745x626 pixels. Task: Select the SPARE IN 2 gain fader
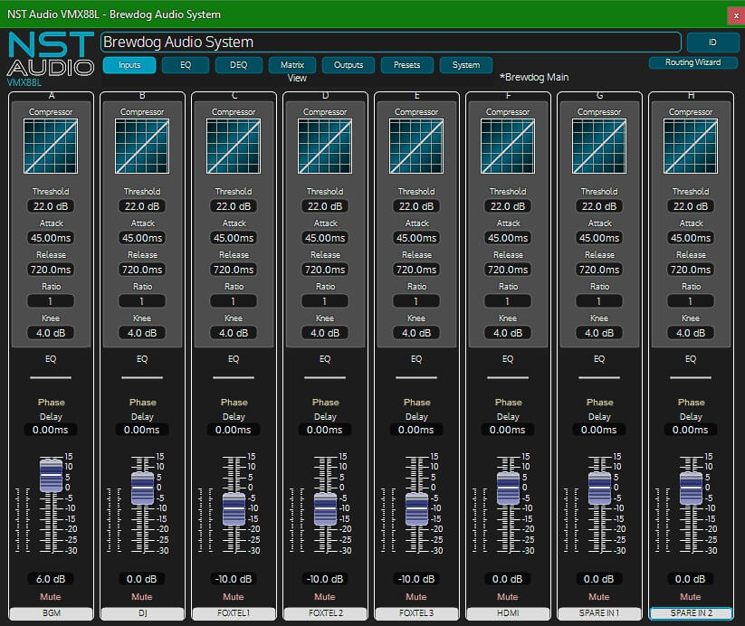[691, 488]
